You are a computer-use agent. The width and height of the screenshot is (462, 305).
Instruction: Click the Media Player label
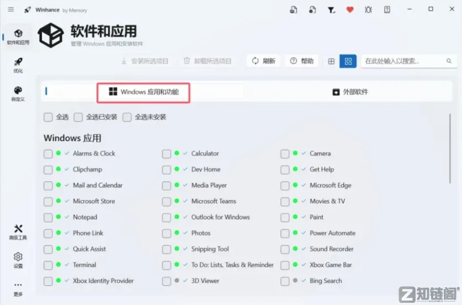click(209, 185)
